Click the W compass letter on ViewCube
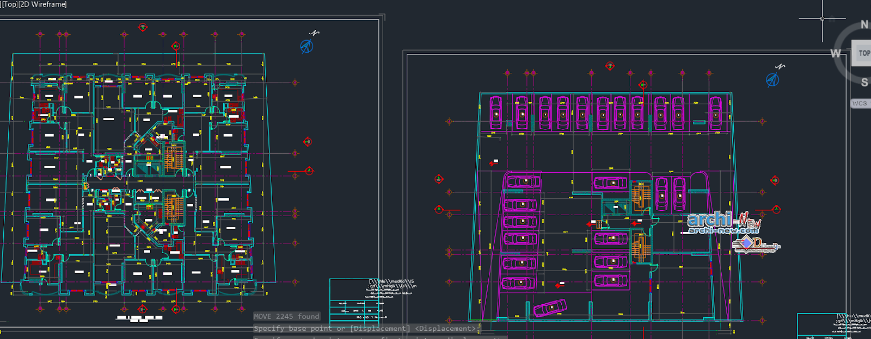Image resolution: width=871 pixels, height=339 pixels. point(836,53)
